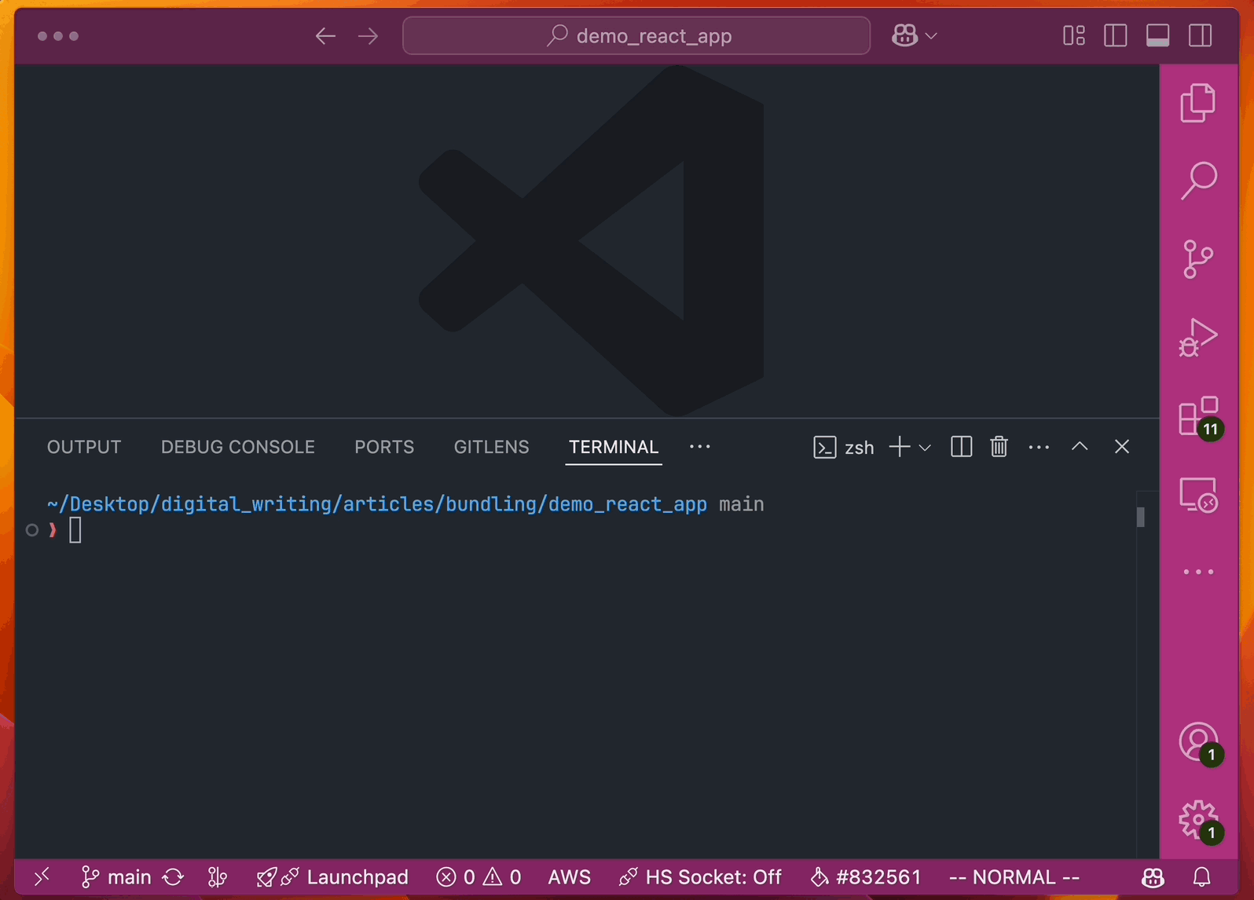Show additional views ellipsis in activity bar
This screenshot has width=1254, height=900.
1198,572
